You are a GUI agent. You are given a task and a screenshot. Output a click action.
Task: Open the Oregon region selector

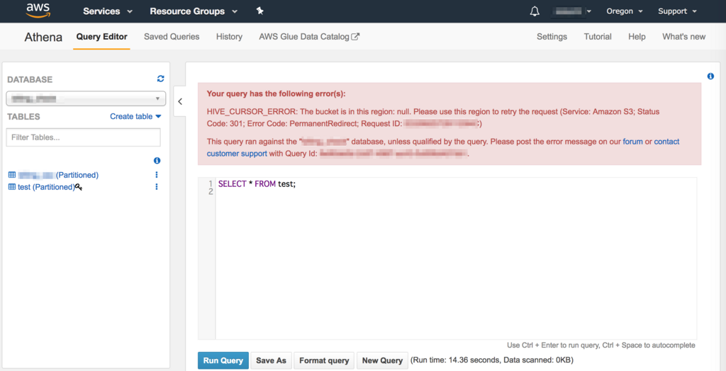tap(624, 11)
